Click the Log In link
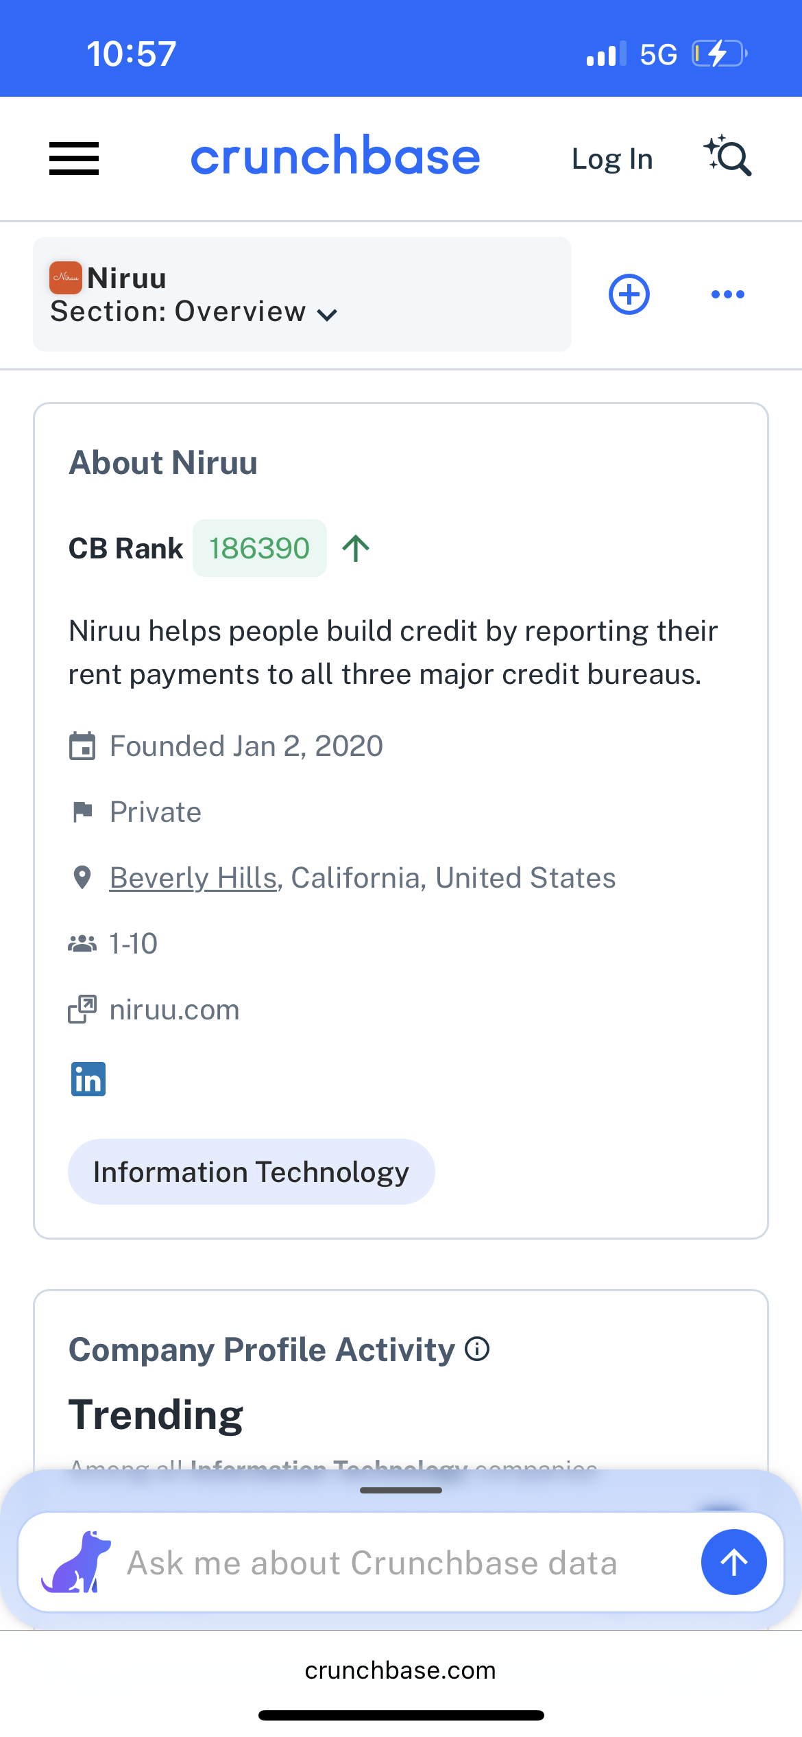 [x=611, y=158]
